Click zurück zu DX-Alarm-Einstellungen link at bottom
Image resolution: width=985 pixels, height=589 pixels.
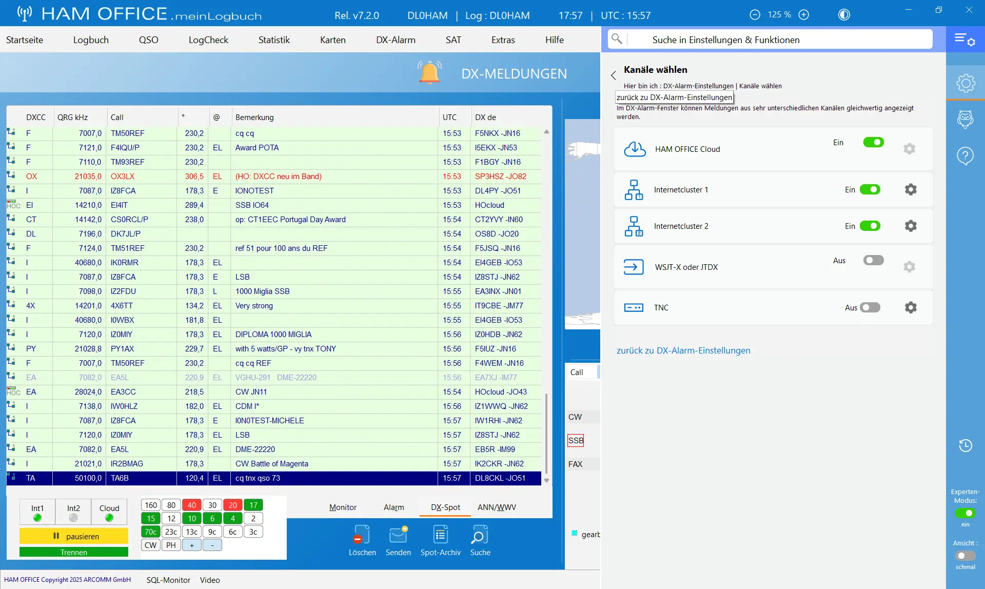pyautogui.click(x=683, y=350)
